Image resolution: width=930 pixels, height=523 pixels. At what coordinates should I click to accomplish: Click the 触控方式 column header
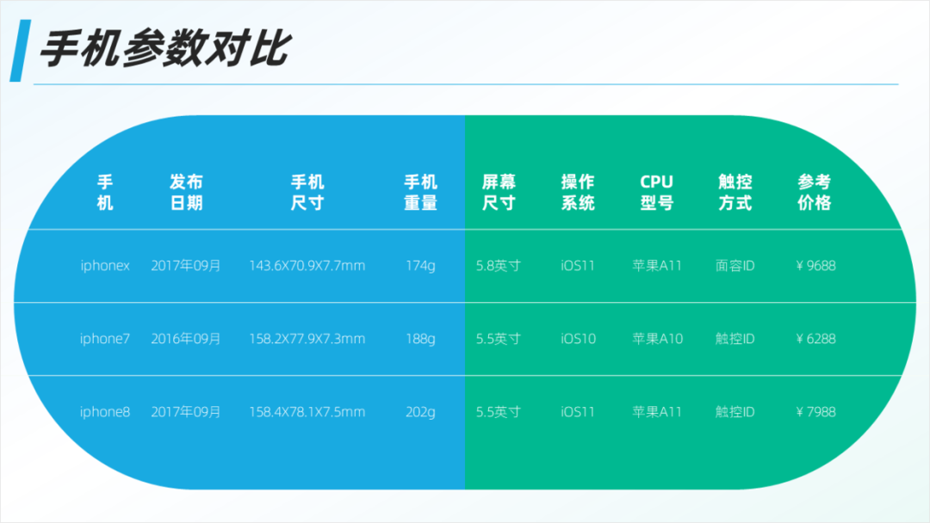click(735, 193)
